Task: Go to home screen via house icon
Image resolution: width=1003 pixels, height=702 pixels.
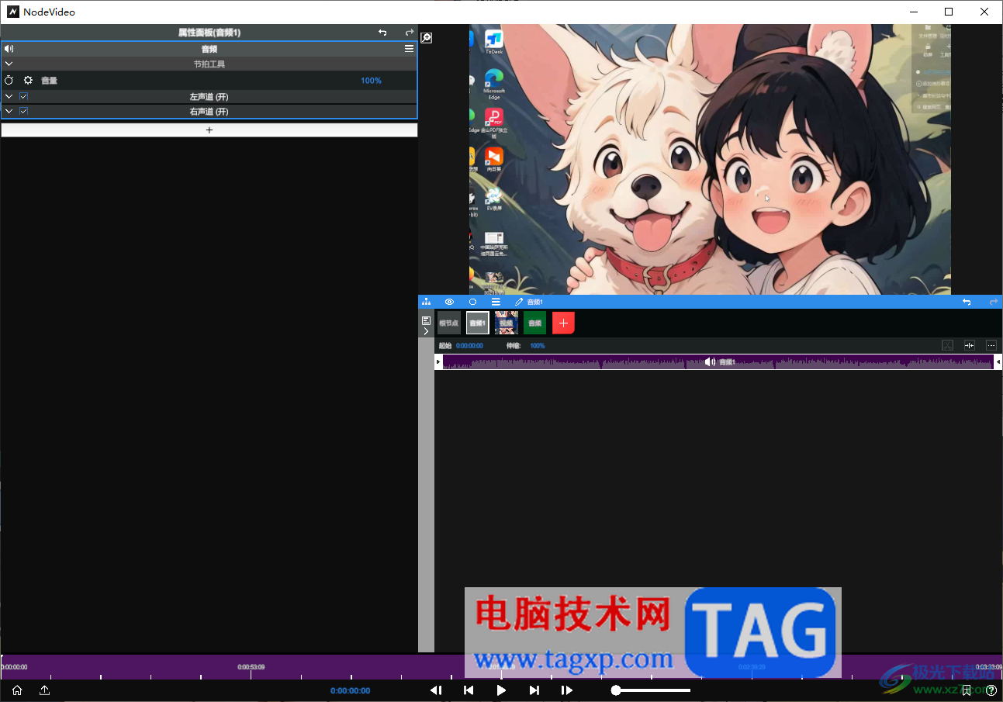Action: point(17,690)
